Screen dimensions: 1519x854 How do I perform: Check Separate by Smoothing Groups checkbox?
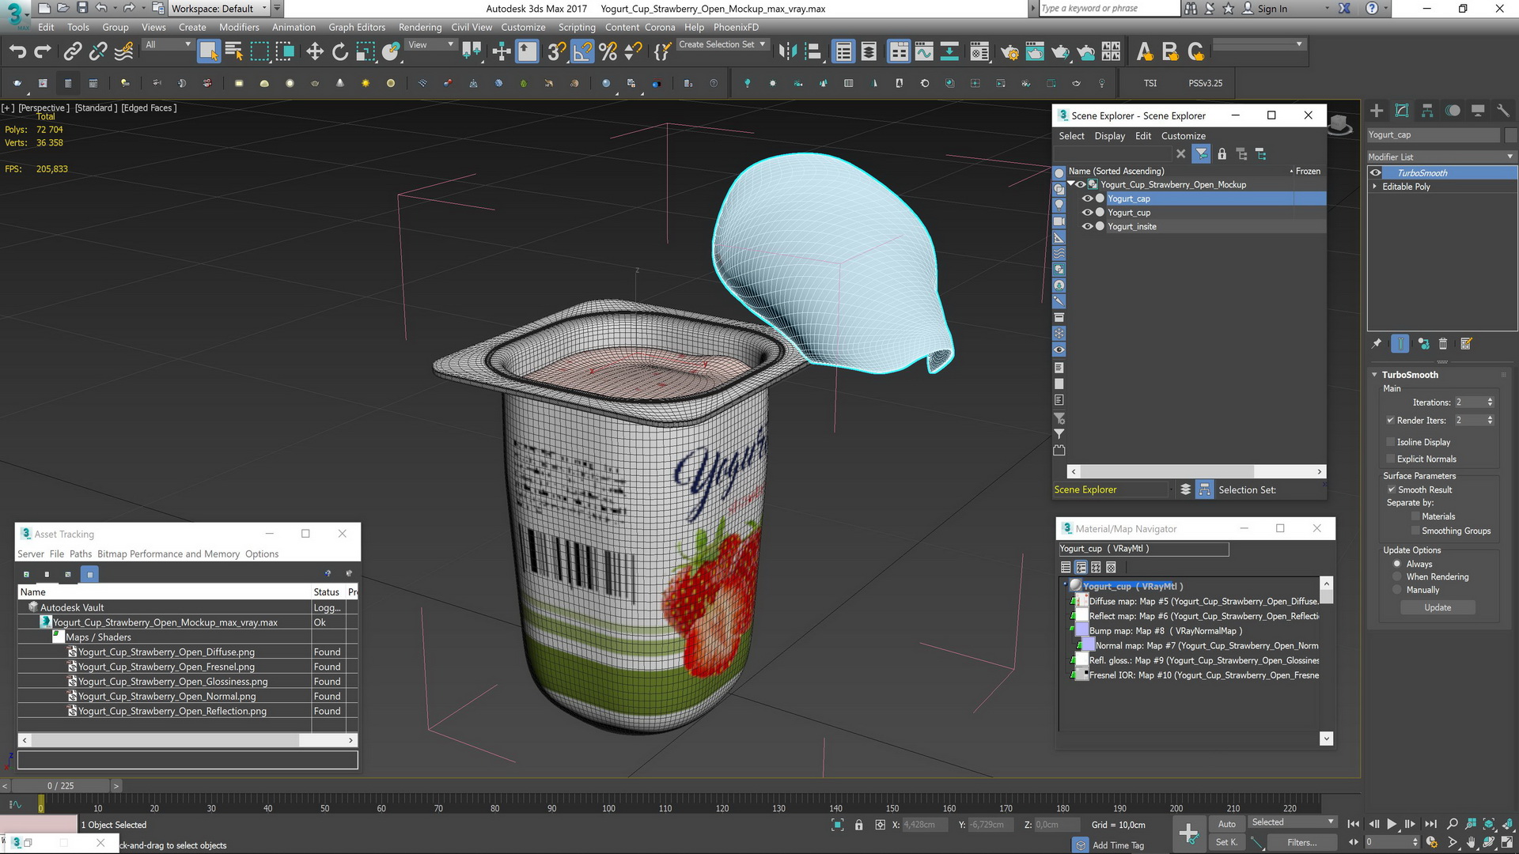(1415, 531)
